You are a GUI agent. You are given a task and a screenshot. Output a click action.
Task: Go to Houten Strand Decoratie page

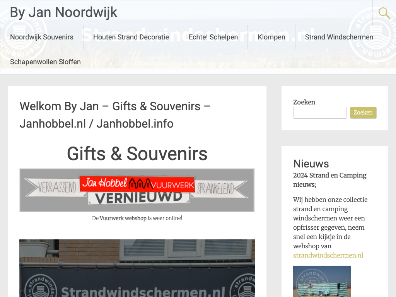pos(131,37)
